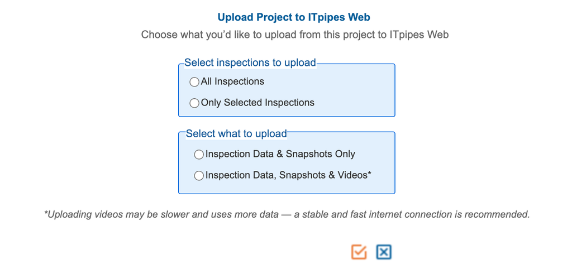Click the "Only Selected Inspections" label text
Viewport: 572px width, 269px height.
pyautogui.click(x=258, y=103)
